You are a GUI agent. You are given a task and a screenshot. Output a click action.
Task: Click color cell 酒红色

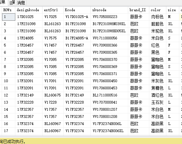(158, 95)
